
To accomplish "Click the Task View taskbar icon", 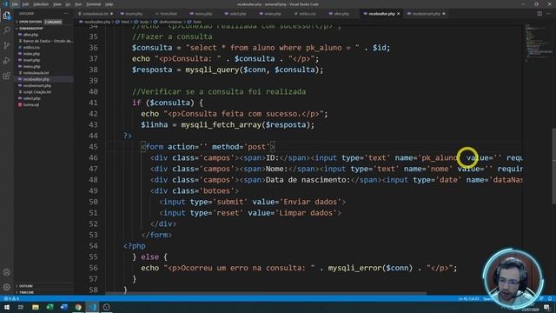I will tap(21, 307).
